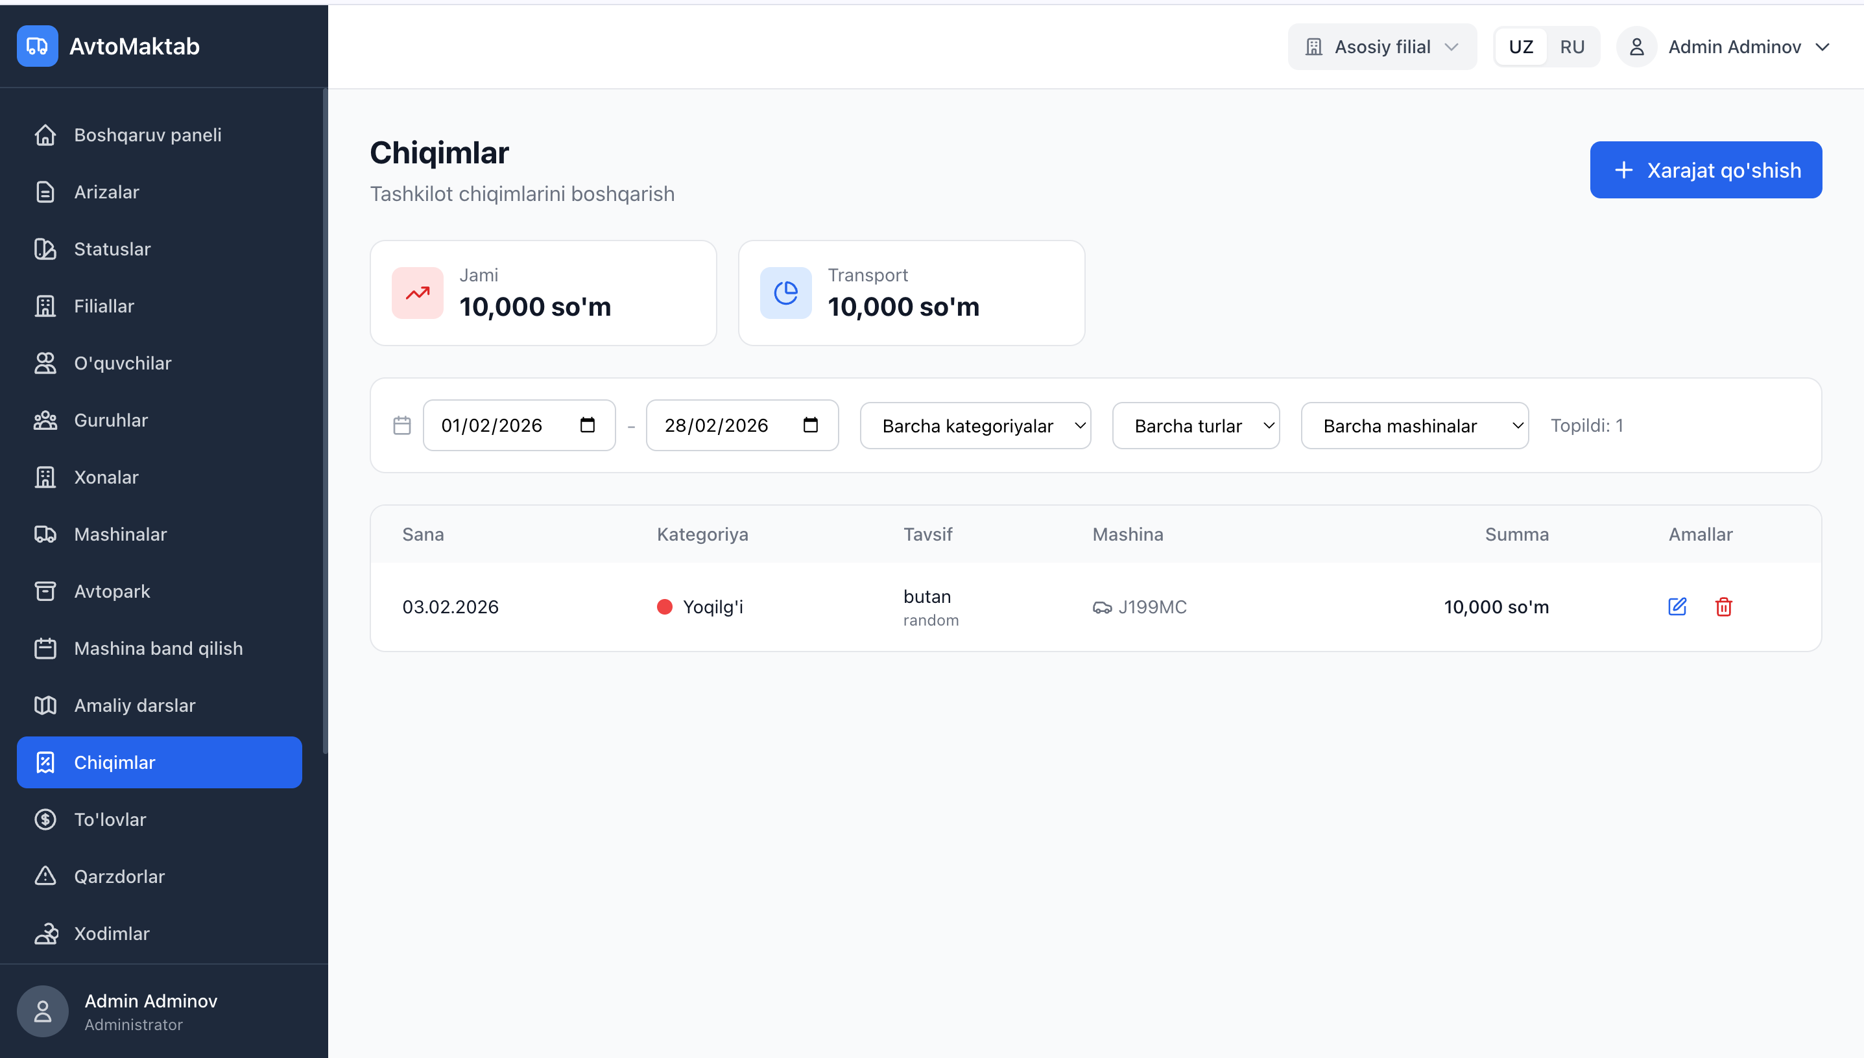
Task: Open Qarzdorlar page in sidebar
Action: click(119, 876)
